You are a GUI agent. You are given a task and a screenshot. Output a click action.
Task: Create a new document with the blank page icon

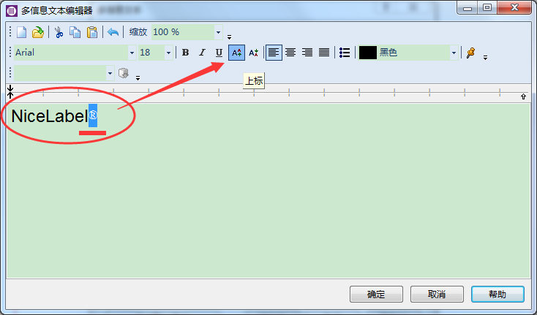pos(21,32)
